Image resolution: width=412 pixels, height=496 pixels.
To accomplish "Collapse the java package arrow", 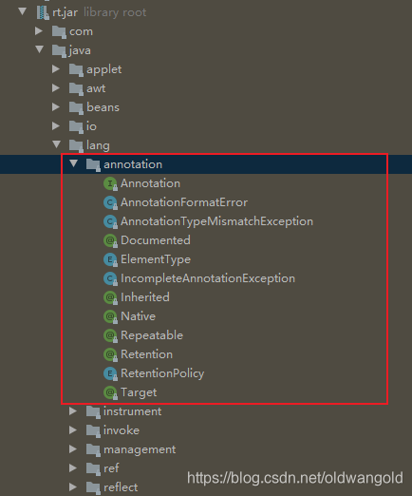I will click(40, 49).
